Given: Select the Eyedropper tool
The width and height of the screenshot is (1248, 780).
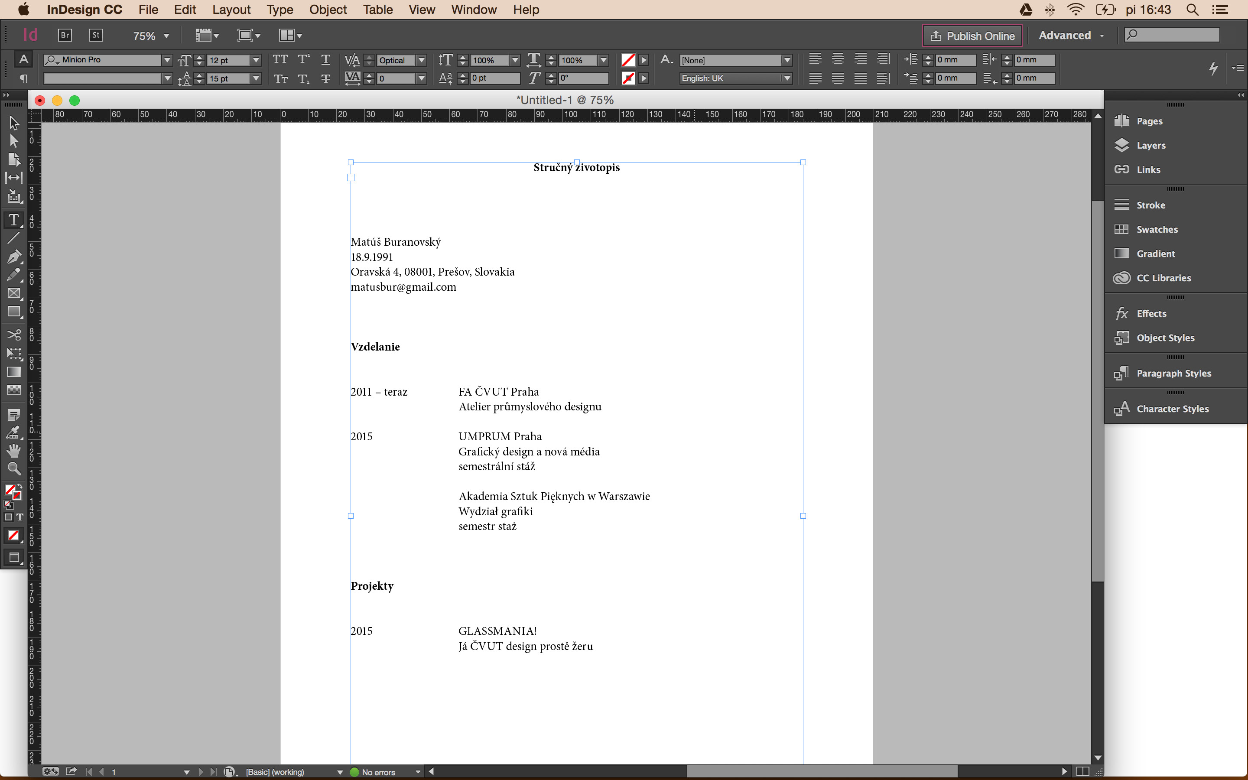Looking at the screenshot, I should click(x=14, y=432).
